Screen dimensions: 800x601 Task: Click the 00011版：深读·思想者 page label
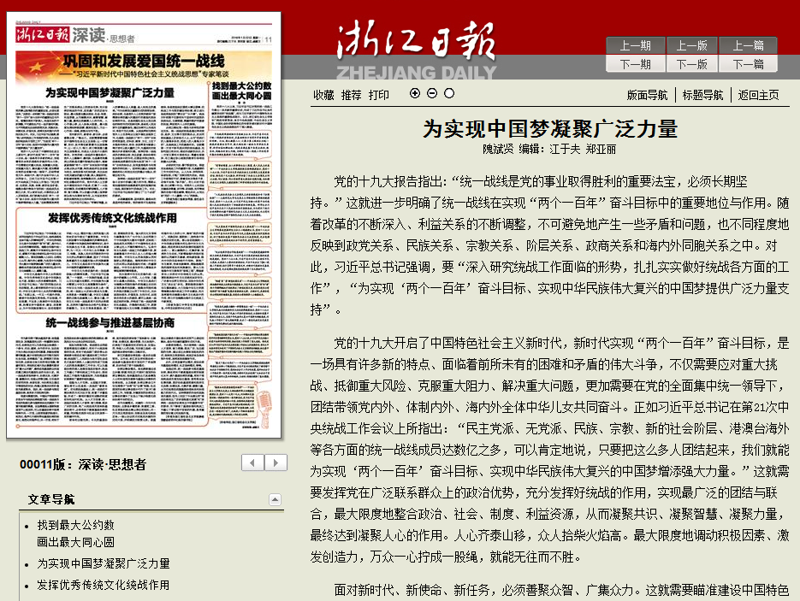point(83,464)
